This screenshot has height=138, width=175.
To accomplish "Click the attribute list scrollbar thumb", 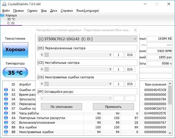I will click(170, 95).
